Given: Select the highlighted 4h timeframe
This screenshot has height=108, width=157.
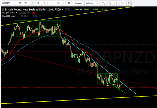Looking at the screenshot, I should (x=32, y=3).
